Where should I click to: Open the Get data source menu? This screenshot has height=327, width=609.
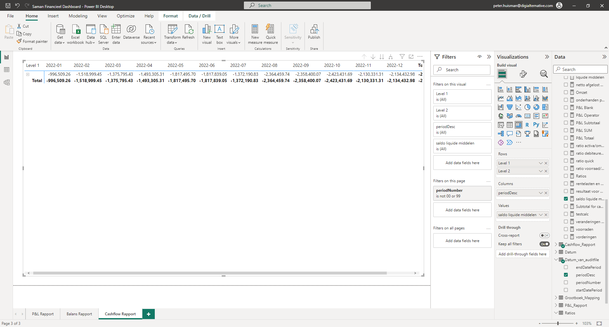tap(60, 34)
